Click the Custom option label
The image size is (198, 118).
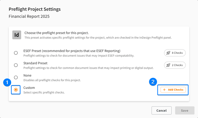(29, 88)
